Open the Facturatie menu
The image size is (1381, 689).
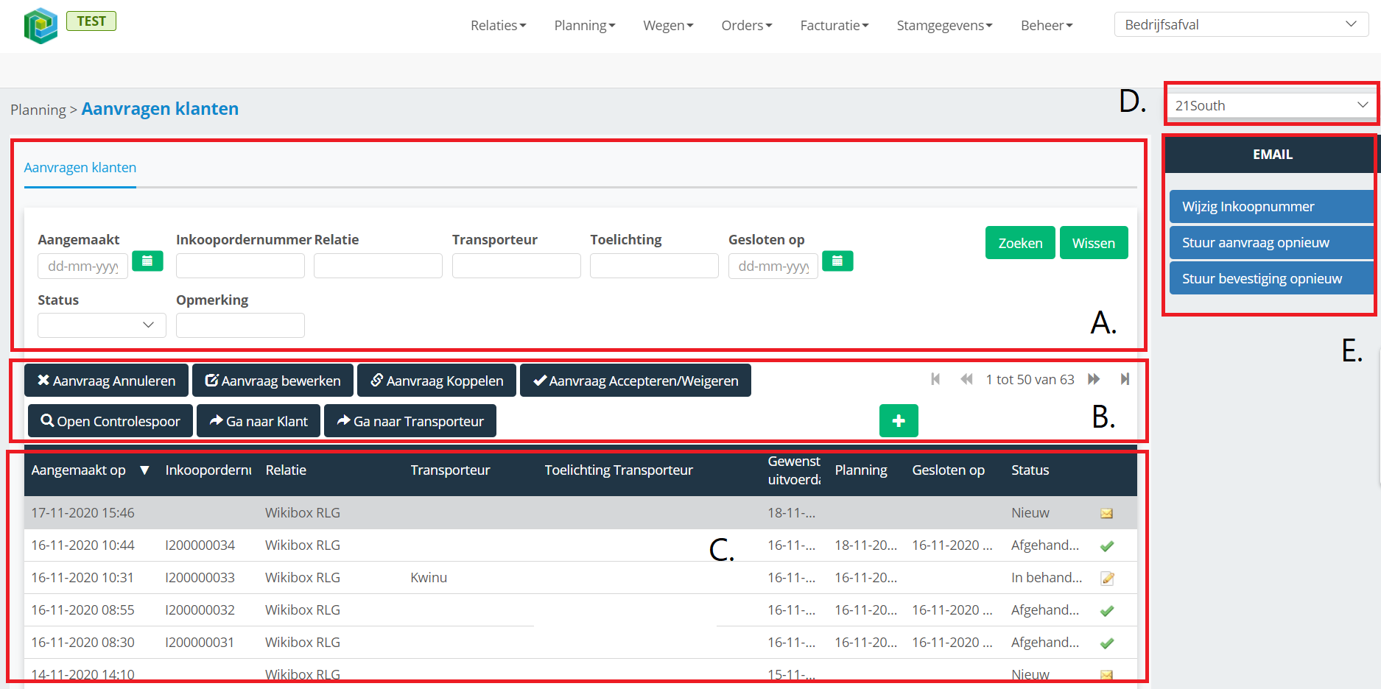point(834,26)
